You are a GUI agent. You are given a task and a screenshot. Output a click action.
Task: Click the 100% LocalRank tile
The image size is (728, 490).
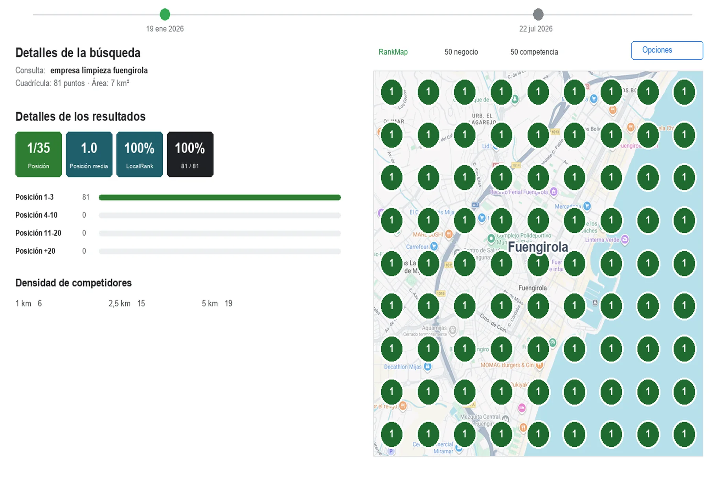pyautogui.click(x=140, y=155)
